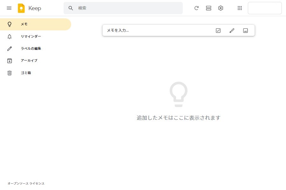Select メモ in the sidebar

pyautogui.click(x=24, y=24)
